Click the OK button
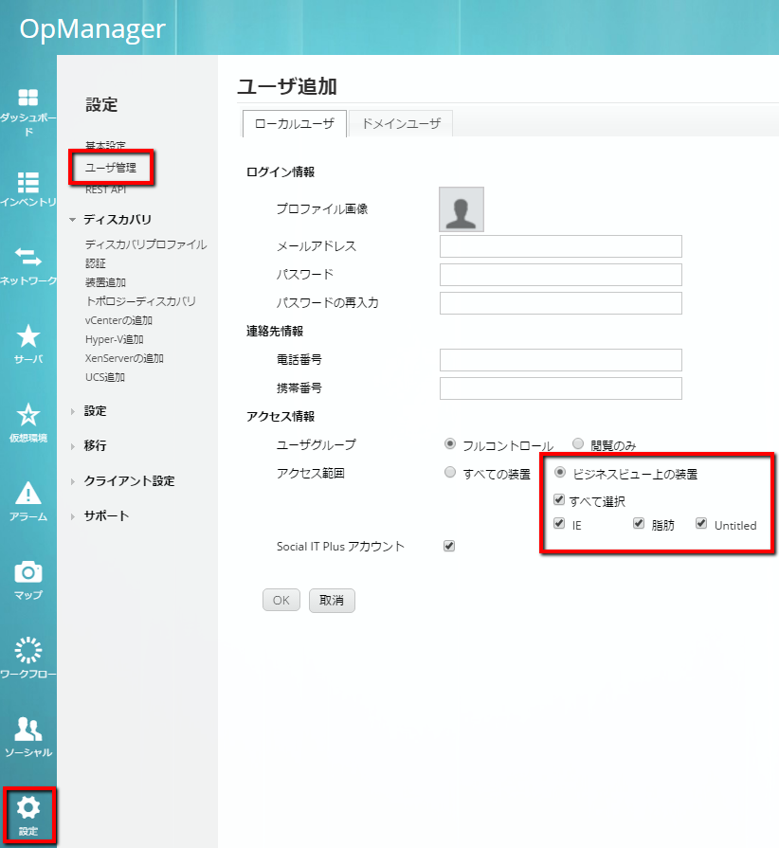The image size is (779, 848). pyautogui.click(x=281, y=600)
